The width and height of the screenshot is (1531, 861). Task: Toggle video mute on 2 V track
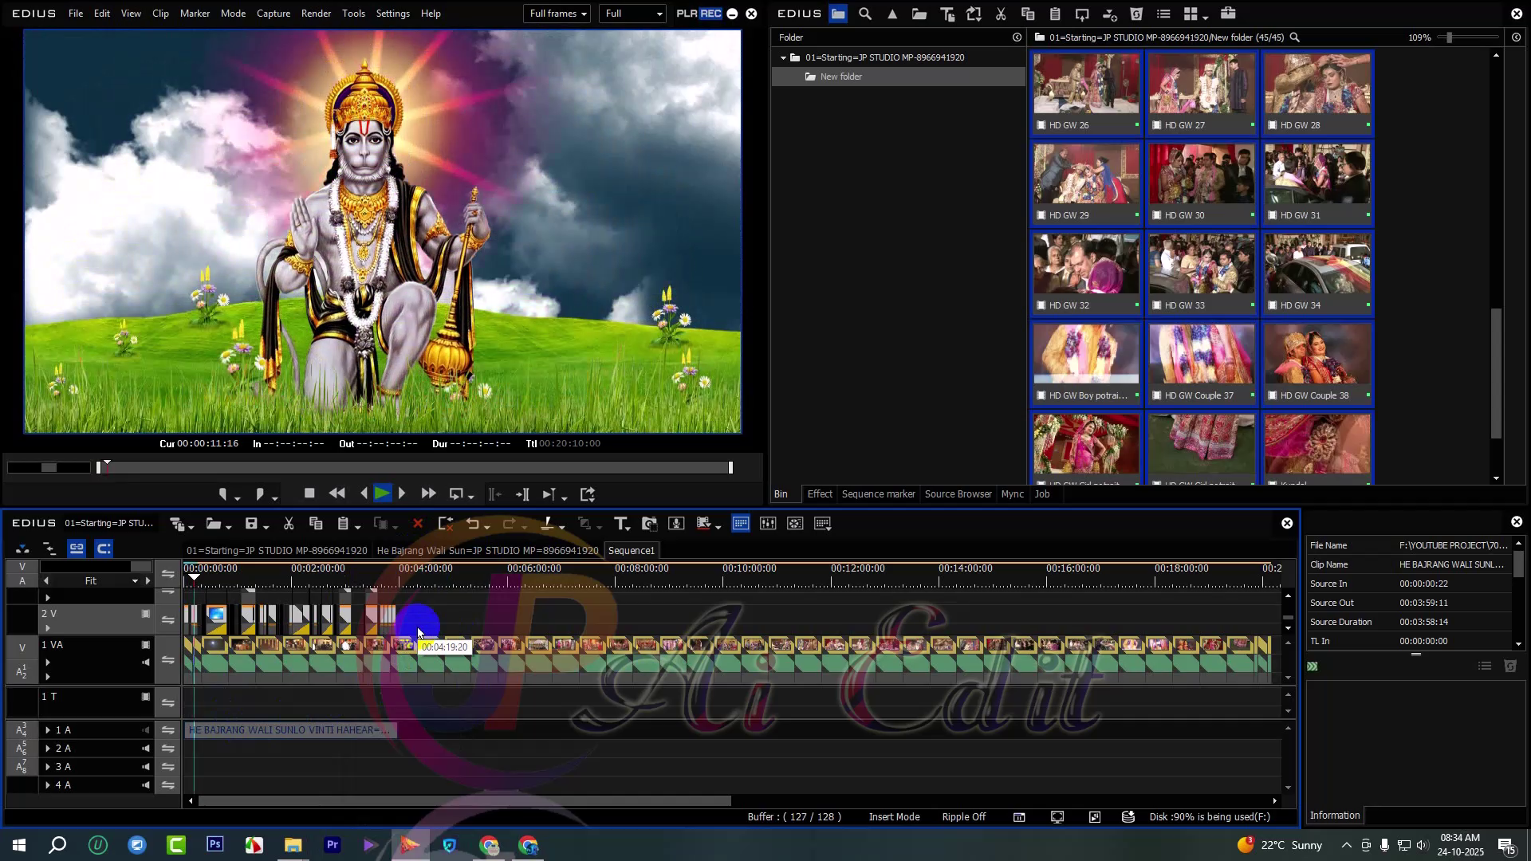click(146, 614)
